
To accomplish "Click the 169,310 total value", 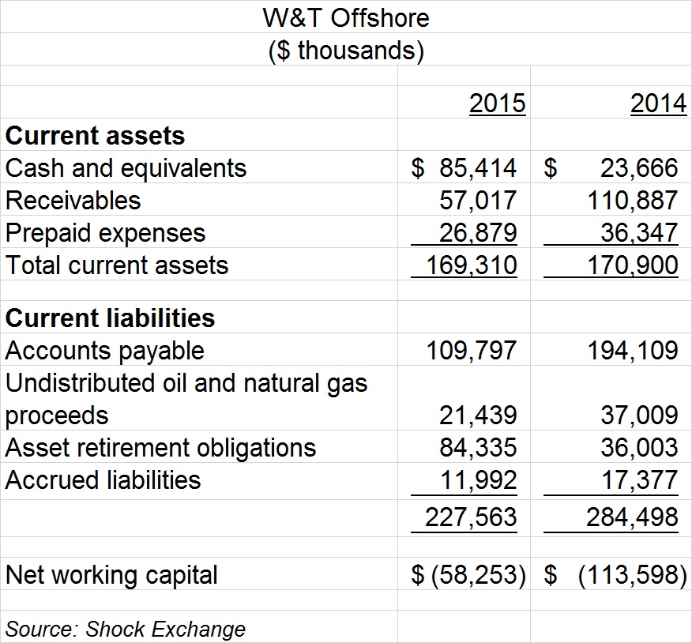I will 472,265.
